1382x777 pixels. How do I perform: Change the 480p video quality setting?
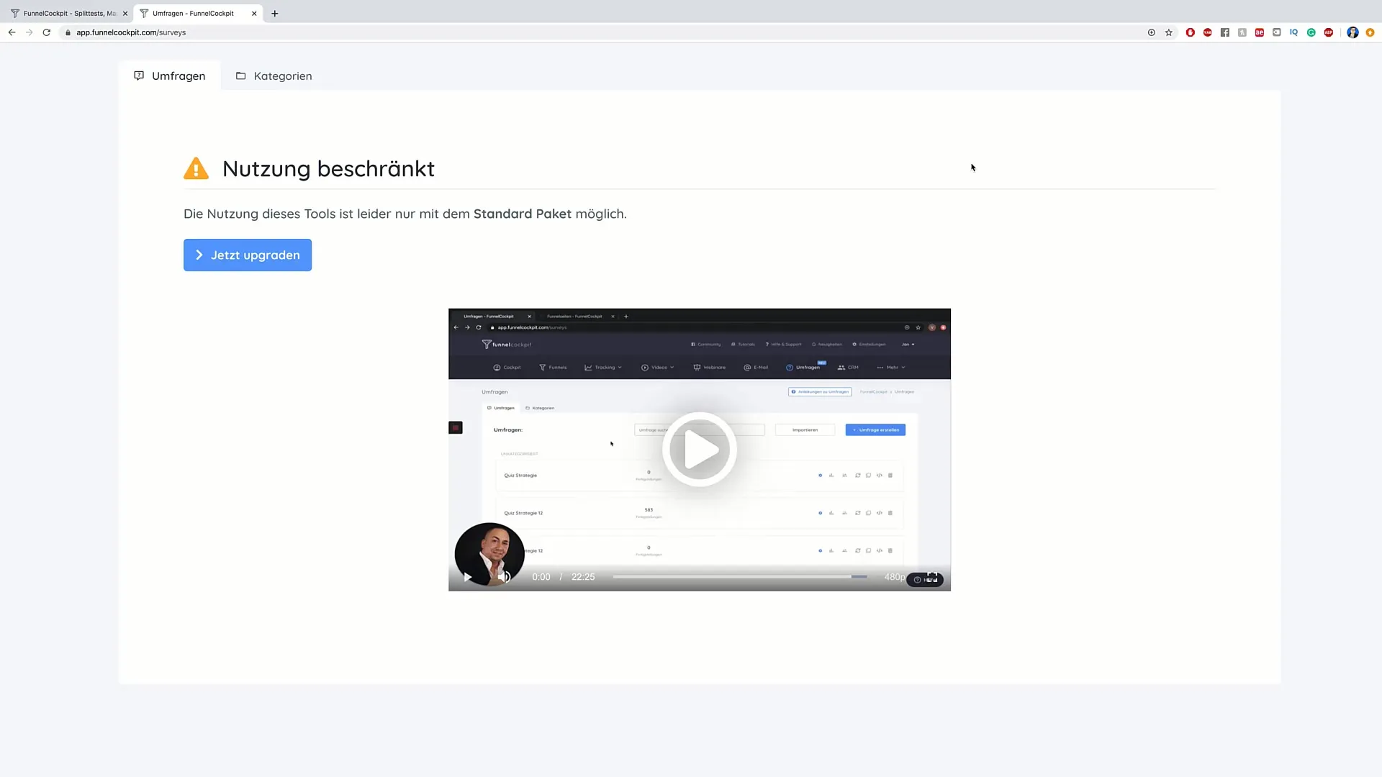(x=894, y=577)
